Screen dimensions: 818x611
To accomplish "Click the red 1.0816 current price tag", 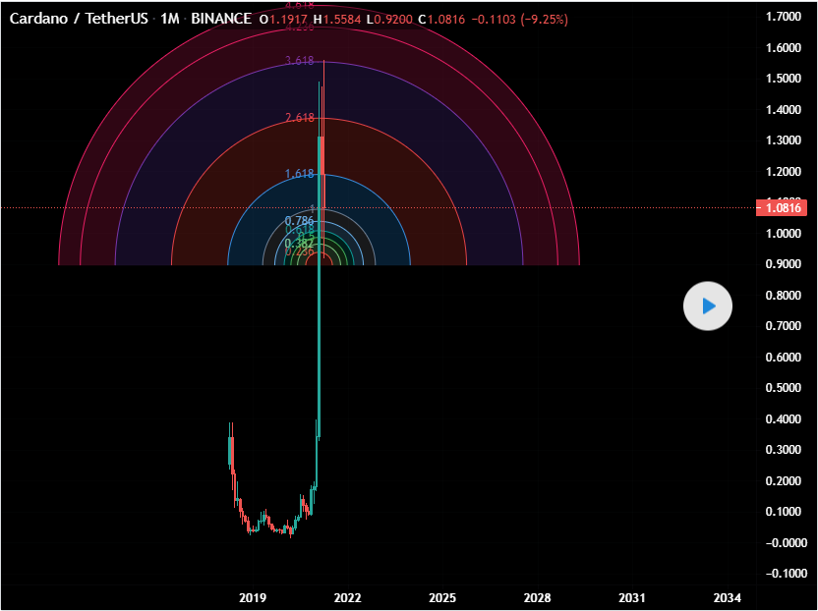I will pos(781,208).
